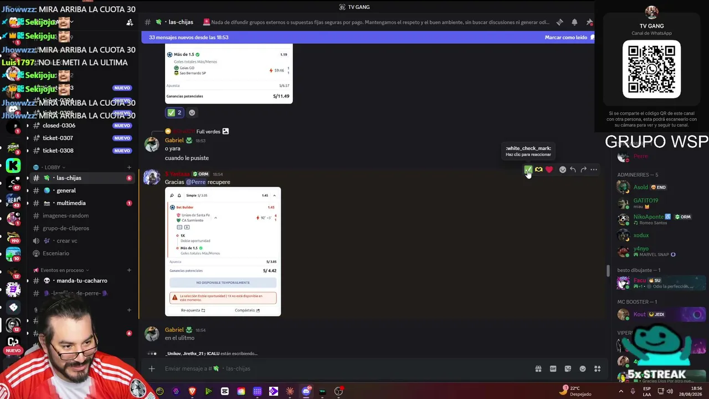Jump to new messages via '33 mensajes nuevos' bar

(188, 37)
